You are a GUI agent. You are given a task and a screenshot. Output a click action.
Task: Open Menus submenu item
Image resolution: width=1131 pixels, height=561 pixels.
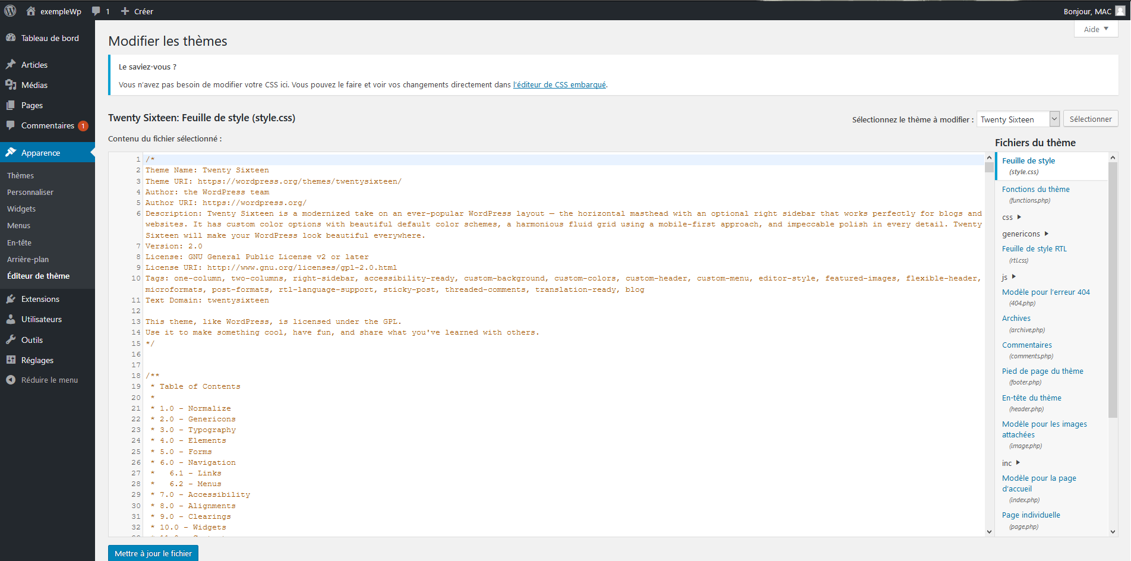pos(18,225)
